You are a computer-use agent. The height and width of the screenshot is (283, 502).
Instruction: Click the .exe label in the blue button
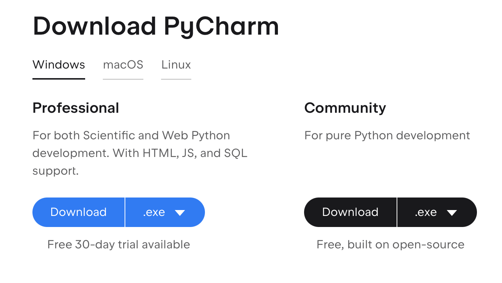pos(154,212)
